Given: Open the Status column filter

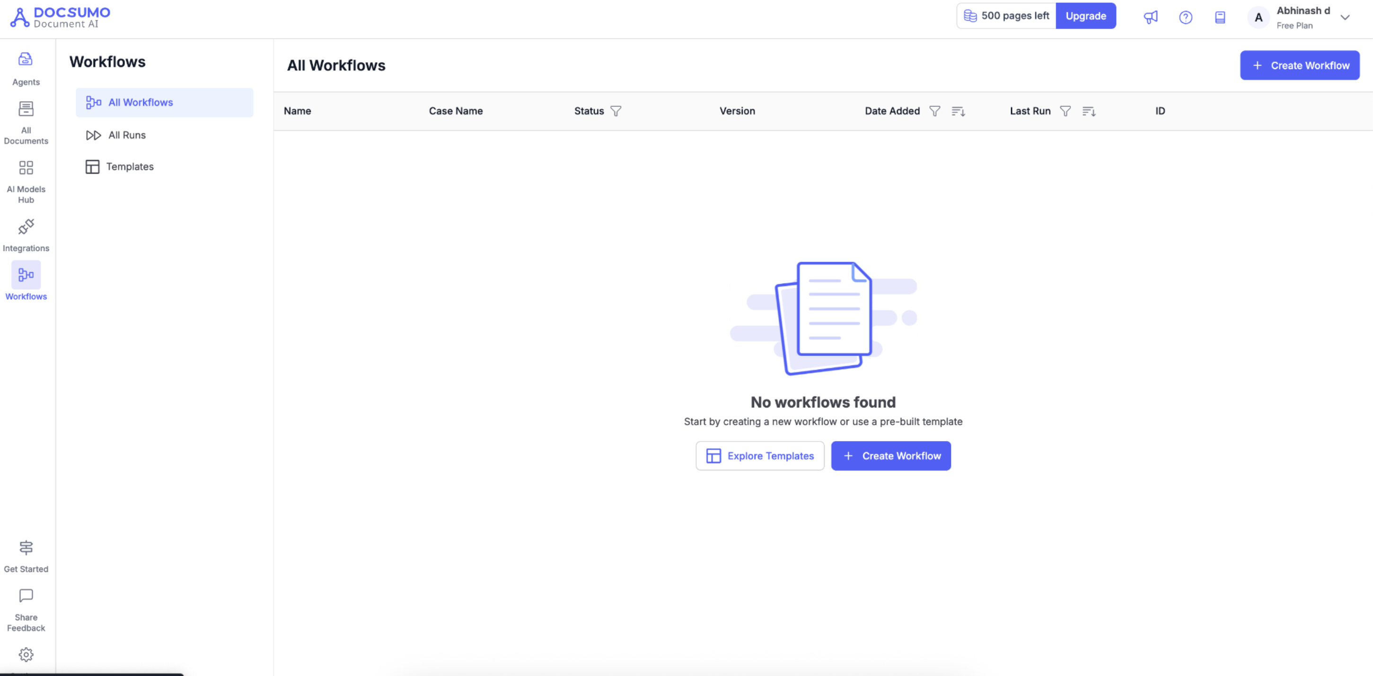Looking at the screenshot, I should click(616, 111).
